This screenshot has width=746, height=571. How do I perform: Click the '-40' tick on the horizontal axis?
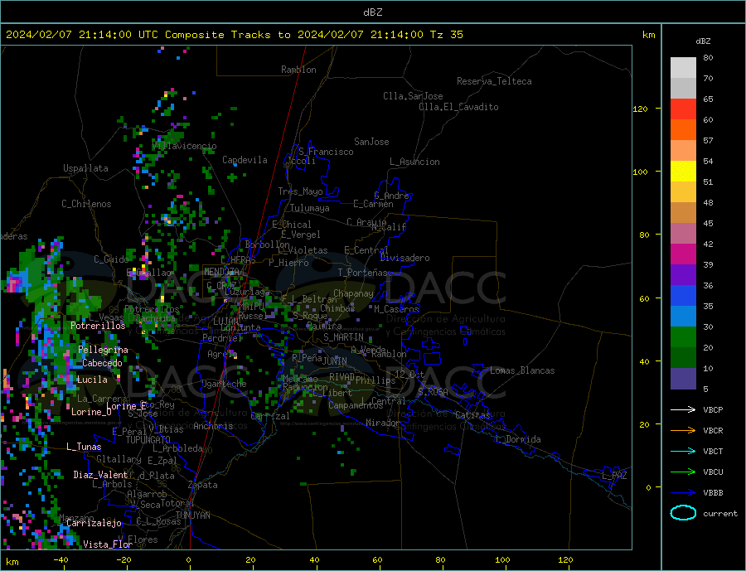[x=61, y=560]
